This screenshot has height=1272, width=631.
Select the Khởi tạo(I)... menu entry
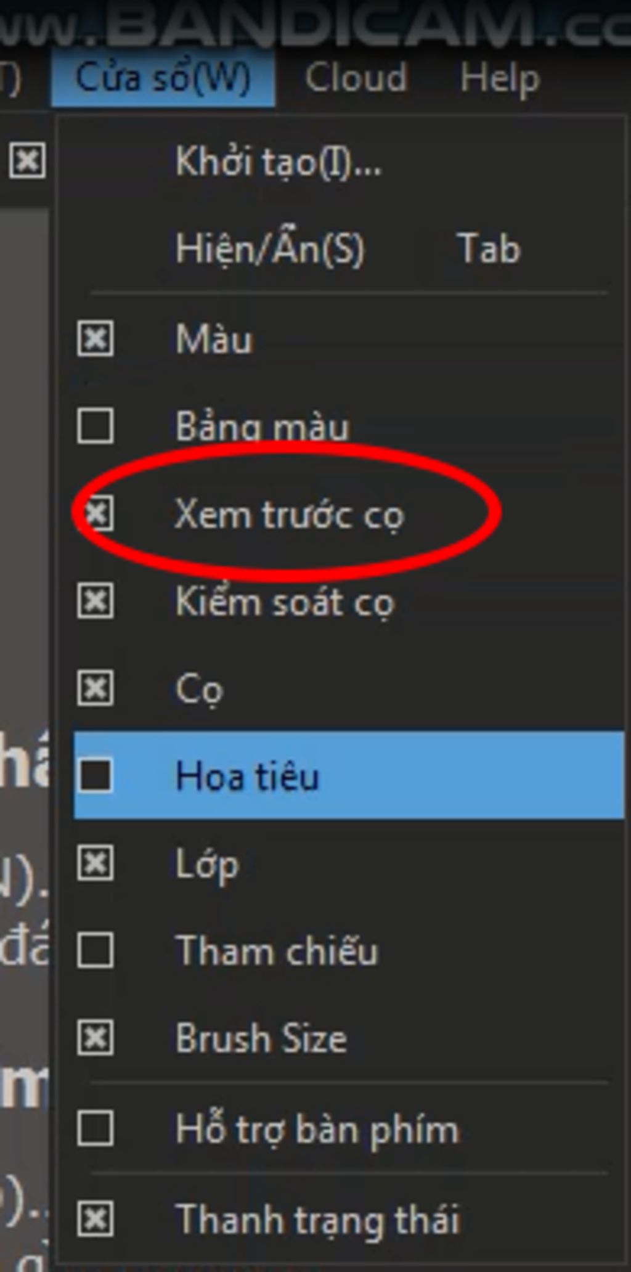[279, 162]
